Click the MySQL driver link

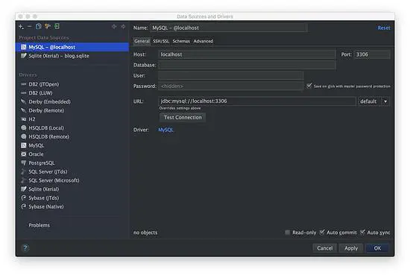(x=165, y=130)
